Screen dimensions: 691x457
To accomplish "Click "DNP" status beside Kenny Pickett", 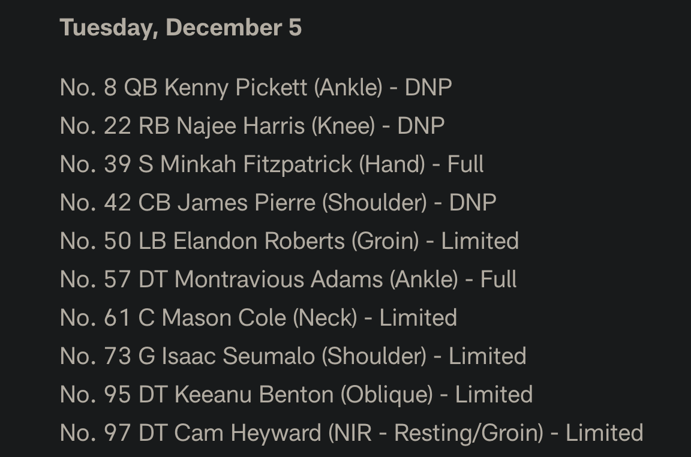I will (428, 88).
